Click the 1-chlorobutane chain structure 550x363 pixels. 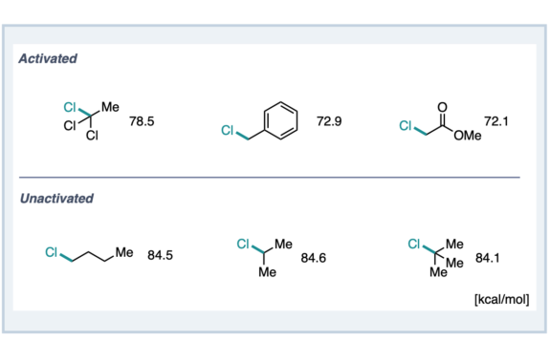pyautogui.click(x=89, y=253)
